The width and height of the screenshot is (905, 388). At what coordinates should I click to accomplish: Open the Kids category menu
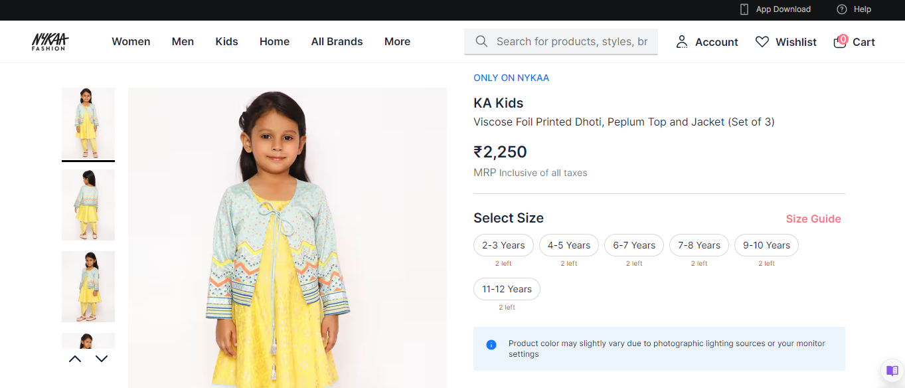click(226, 42)
